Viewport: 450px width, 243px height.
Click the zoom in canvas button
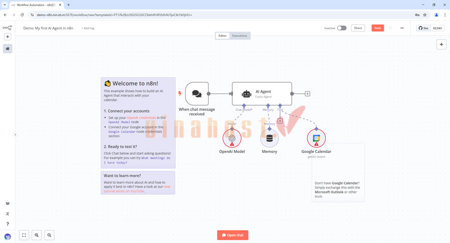[37, 235]
